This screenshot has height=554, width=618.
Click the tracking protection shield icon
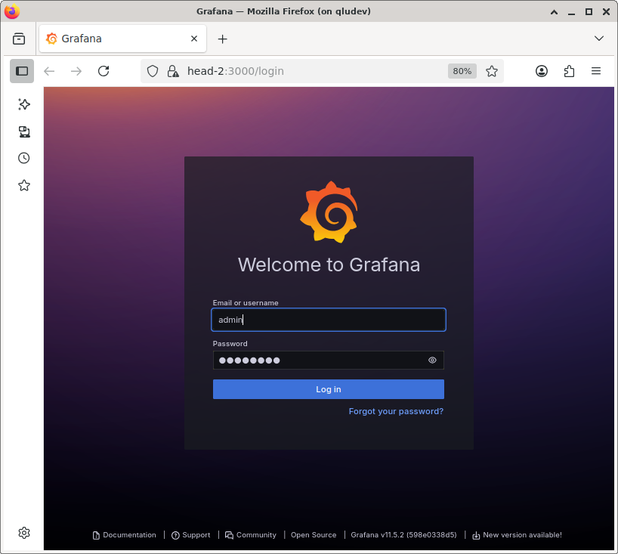(x=153, y=70)
